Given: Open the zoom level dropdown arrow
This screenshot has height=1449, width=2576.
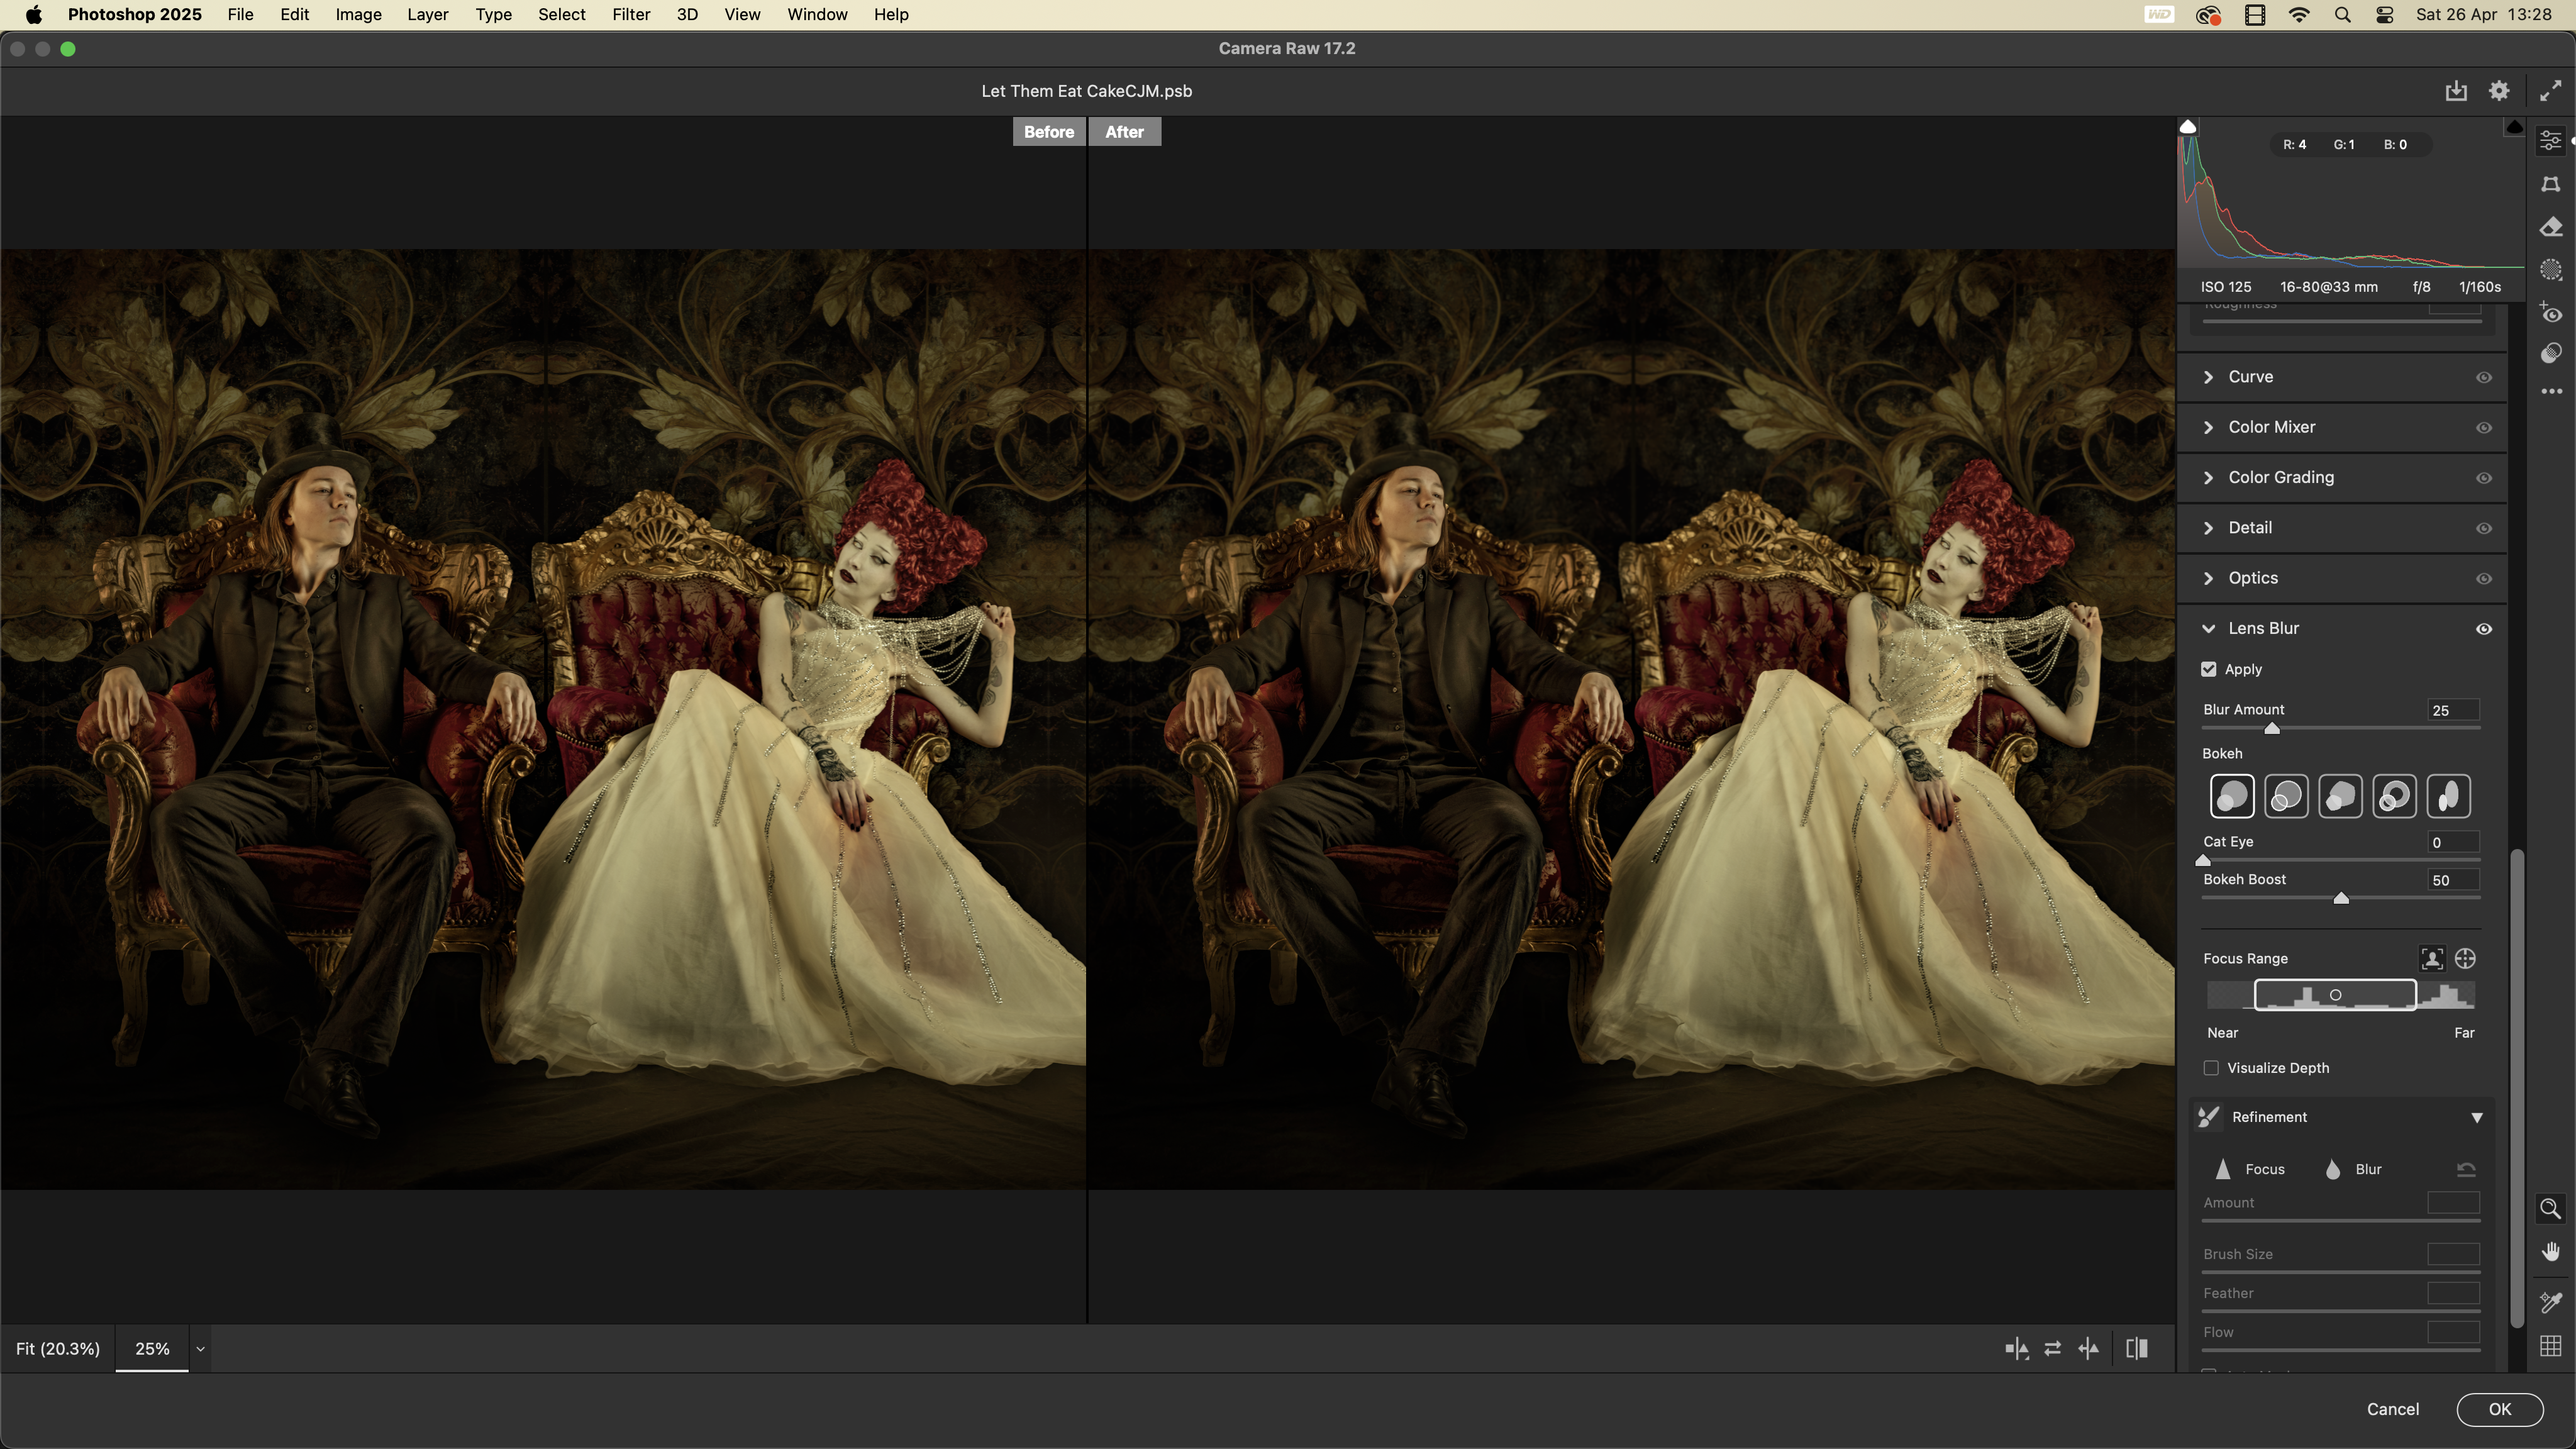Looking at the screenshot, I should tap(200, 1349).
